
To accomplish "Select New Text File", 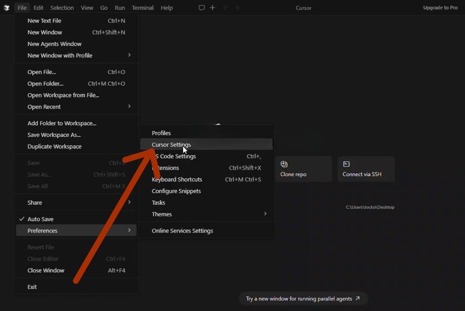I will 76,21.
